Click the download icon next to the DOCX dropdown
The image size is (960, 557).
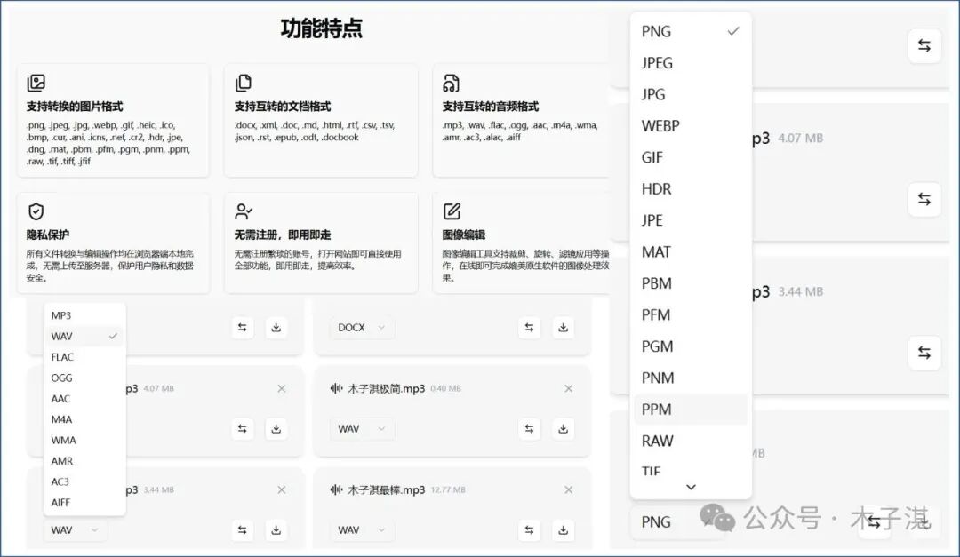pos(563,327)
